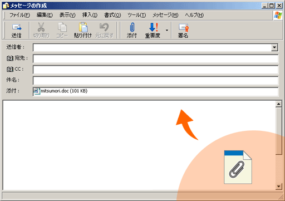
Task: Click the コピー copy icon
Action: coord(62,27)
